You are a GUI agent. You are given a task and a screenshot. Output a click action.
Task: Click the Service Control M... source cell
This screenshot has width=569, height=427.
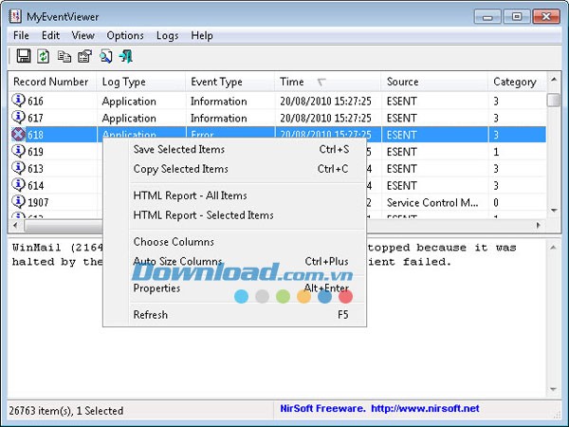[x=432, y=203]
